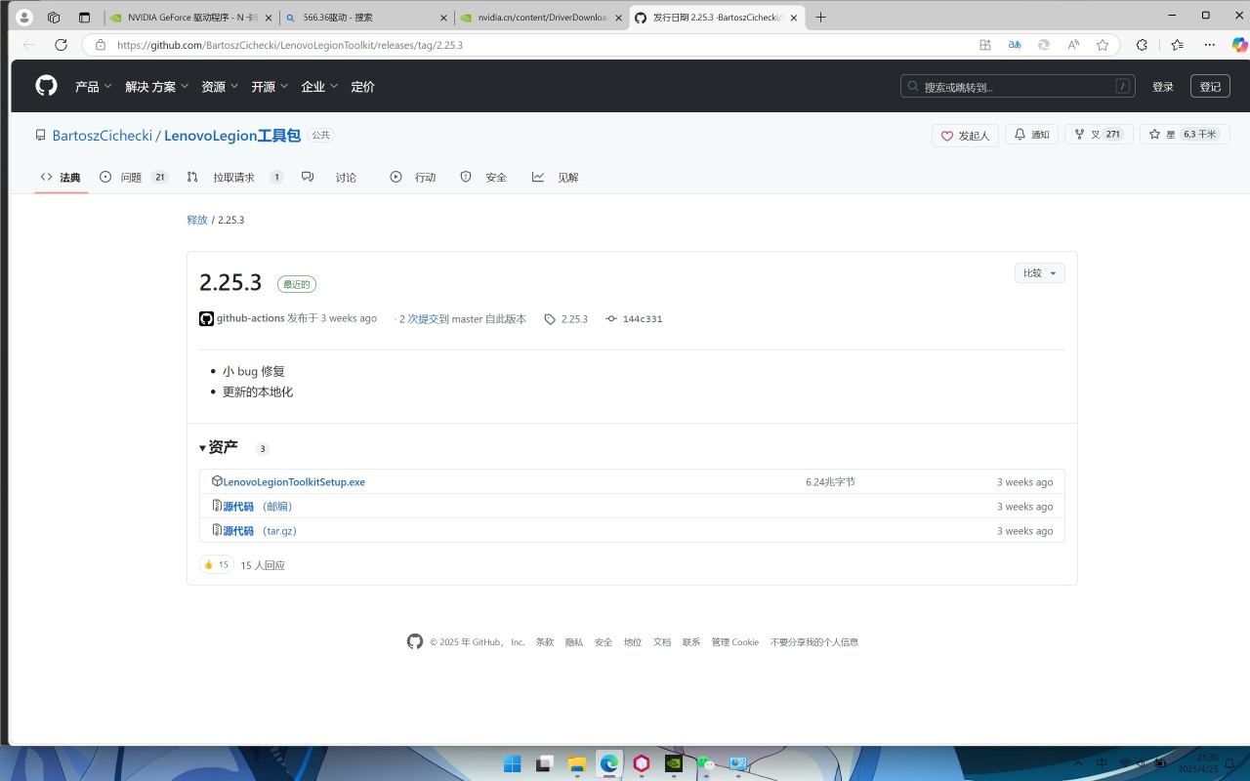The height and width of the screenshot is (781, 1250).
Task: Open LenovoLegion工具包 repository link
Action: coord(232,136)
